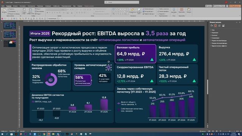Switch to the Вставка tab

[15, 6]
